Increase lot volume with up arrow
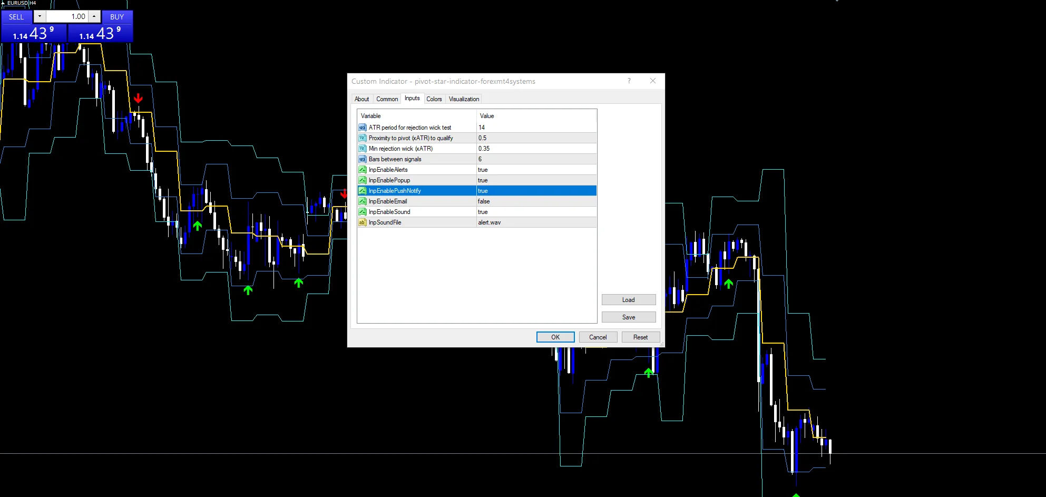 tap(94, 16)
